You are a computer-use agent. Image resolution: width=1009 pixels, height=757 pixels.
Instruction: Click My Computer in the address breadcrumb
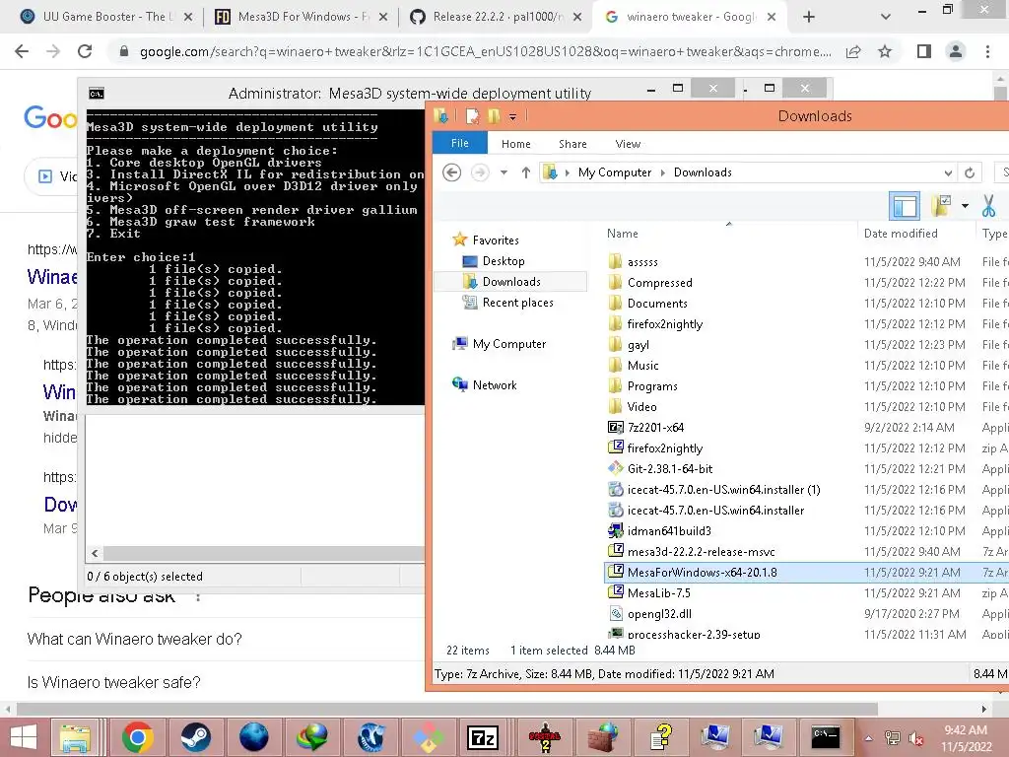(615, 172)
